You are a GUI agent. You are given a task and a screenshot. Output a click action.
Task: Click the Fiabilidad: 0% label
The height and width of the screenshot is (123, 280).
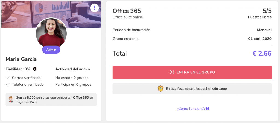click(x=18, y=69)
